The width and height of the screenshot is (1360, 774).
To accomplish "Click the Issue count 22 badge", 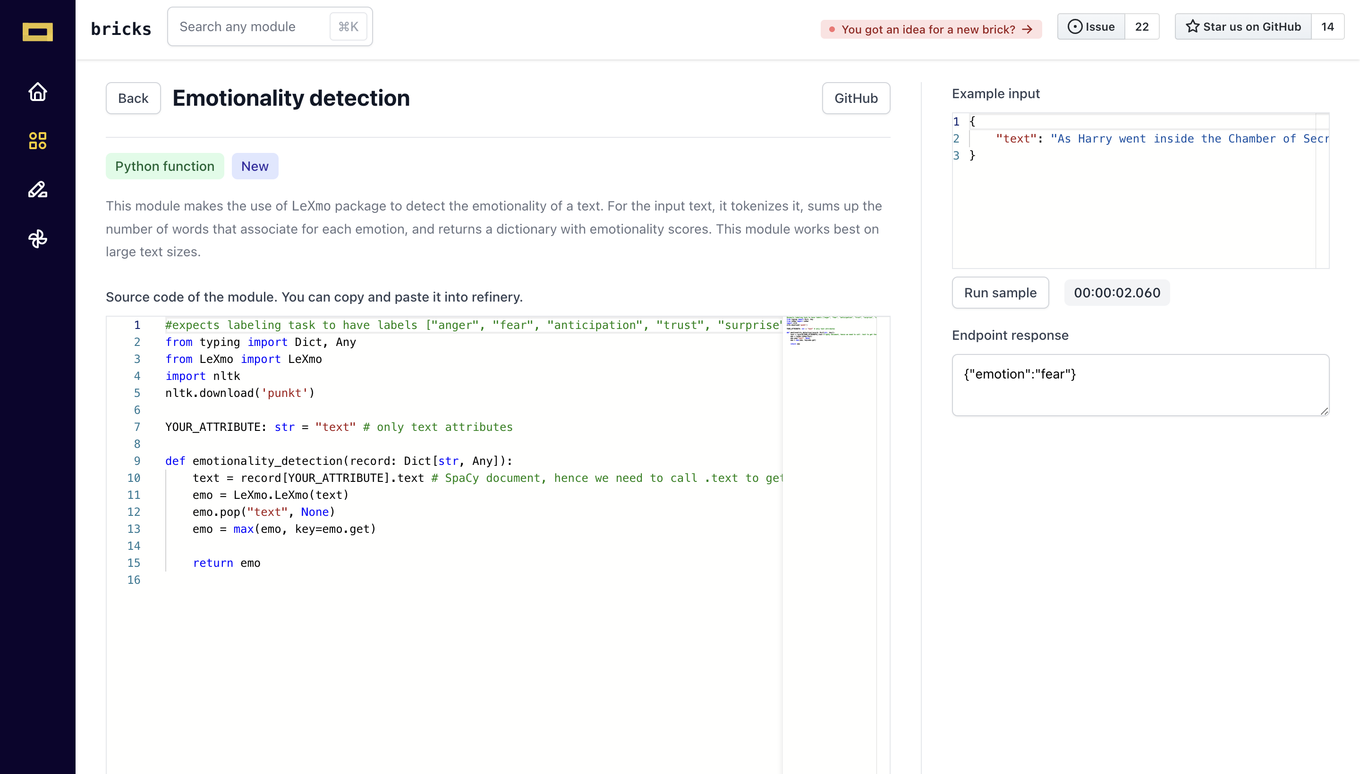I will pos(1141,26).
